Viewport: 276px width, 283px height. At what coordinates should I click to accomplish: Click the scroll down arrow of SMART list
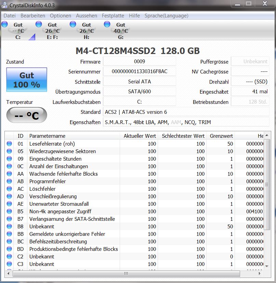pos(267,266)
